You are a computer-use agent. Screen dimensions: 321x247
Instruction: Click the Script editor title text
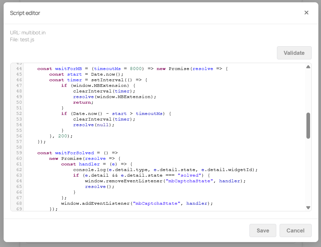click(x=25, y=13)
